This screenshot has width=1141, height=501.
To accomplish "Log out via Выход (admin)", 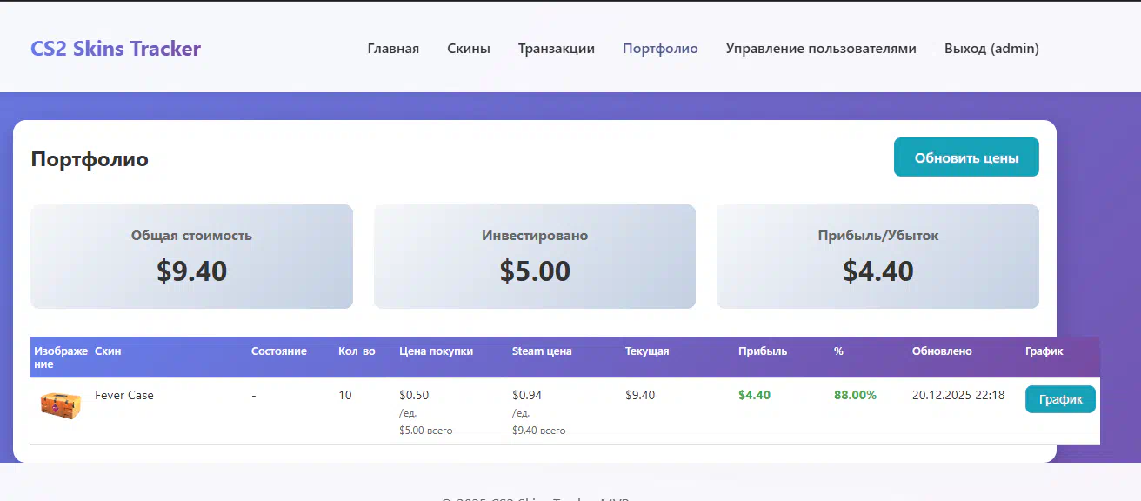I will pyautogui.click(x=991, y=49).
